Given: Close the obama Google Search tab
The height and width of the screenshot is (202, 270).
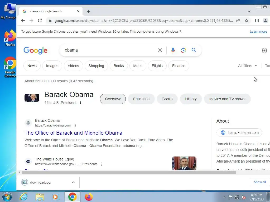Looking at the screenshot, I should tap(78, 11).
